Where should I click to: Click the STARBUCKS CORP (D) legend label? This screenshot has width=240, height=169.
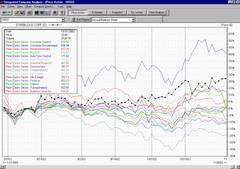31,25
